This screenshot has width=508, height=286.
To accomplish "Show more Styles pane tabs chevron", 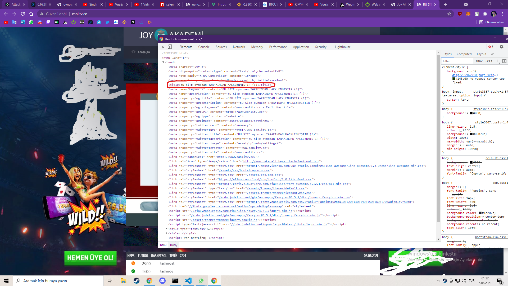I will tap(492, 54).
